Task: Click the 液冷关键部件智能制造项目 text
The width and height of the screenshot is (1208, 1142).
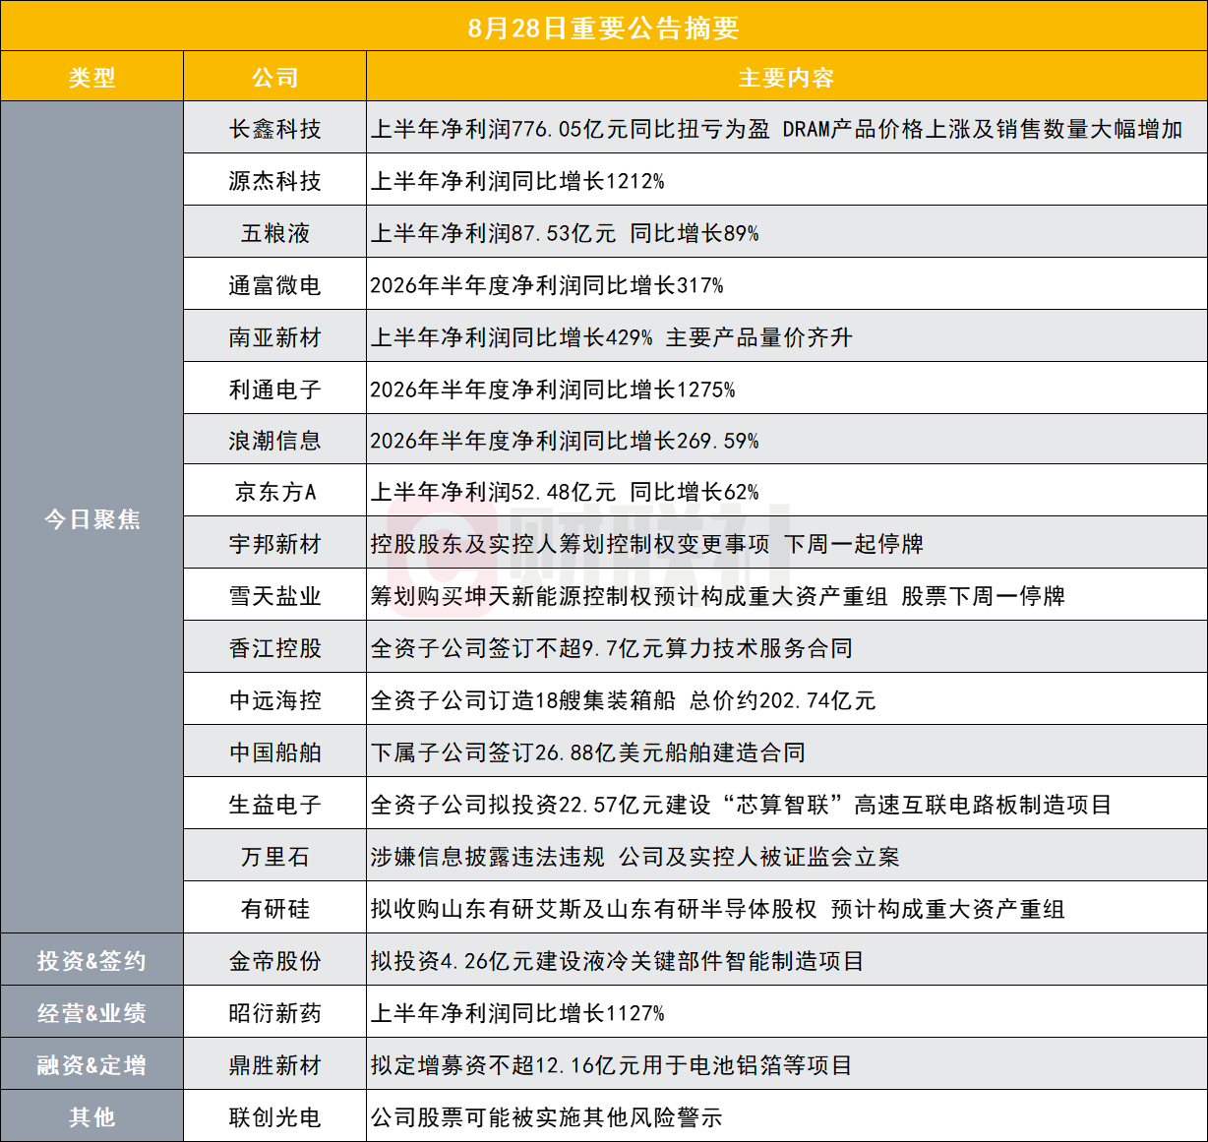Action: click(x=618, y=961)
